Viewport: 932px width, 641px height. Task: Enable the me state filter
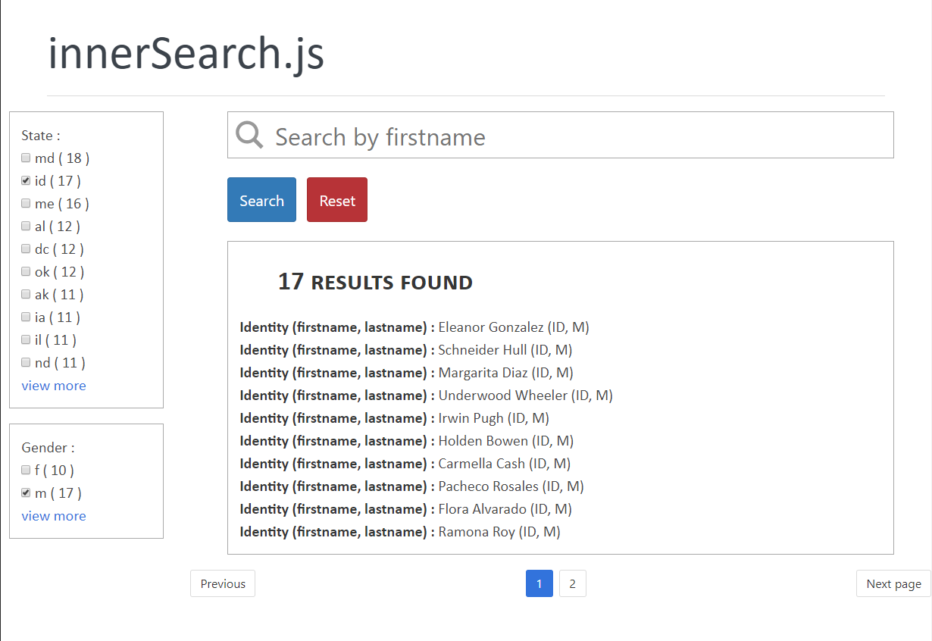click(x=26, y=204)
